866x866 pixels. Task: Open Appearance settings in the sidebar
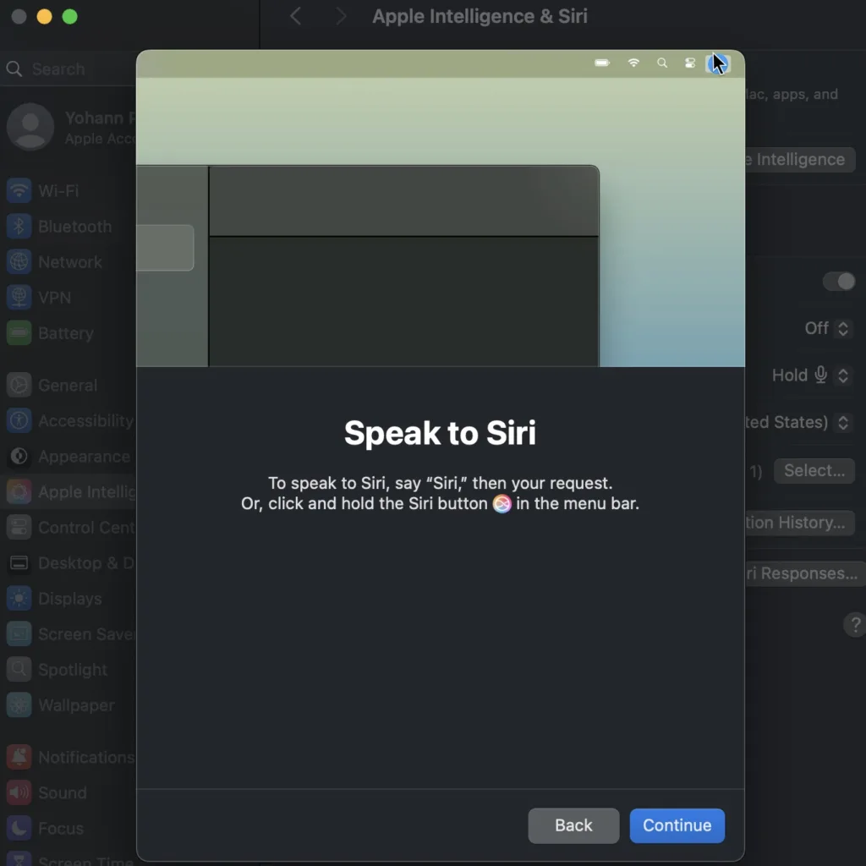68,456
